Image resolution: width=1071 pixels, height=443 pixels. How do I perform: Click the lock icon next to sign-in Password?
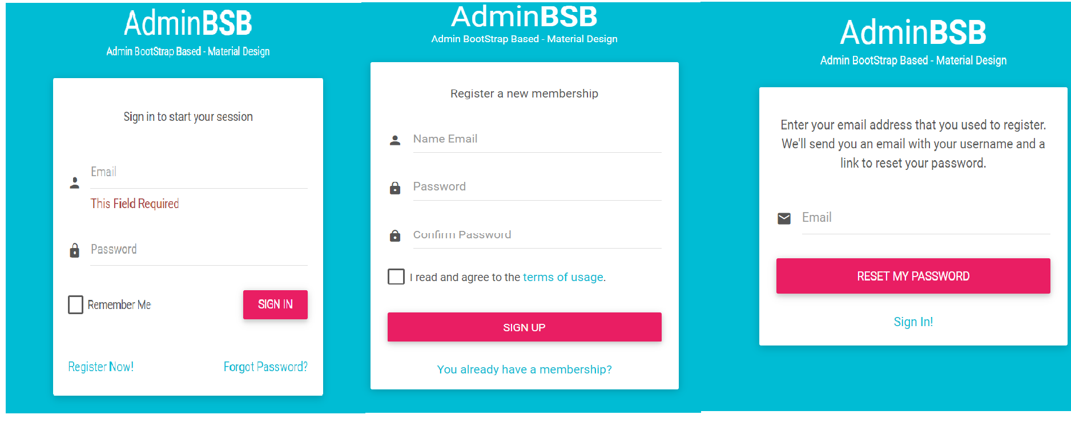pyautogui.click(x=75, y=250)
